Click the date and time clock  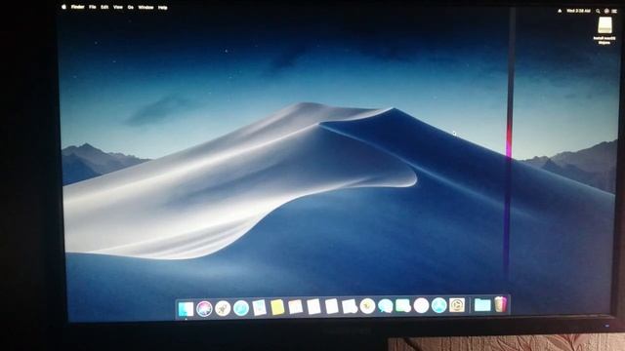tap(578, 11)
